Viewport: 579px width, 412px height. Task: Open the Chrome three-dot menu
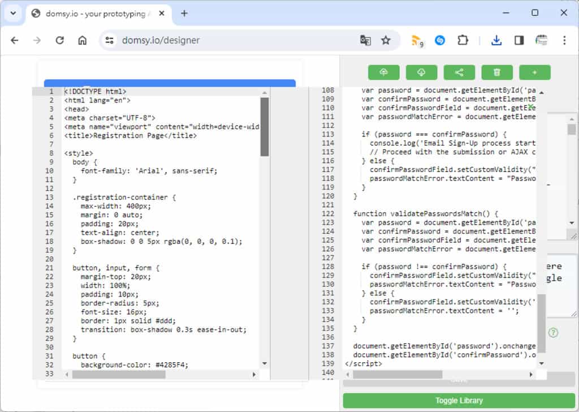[x=564, y=40]
